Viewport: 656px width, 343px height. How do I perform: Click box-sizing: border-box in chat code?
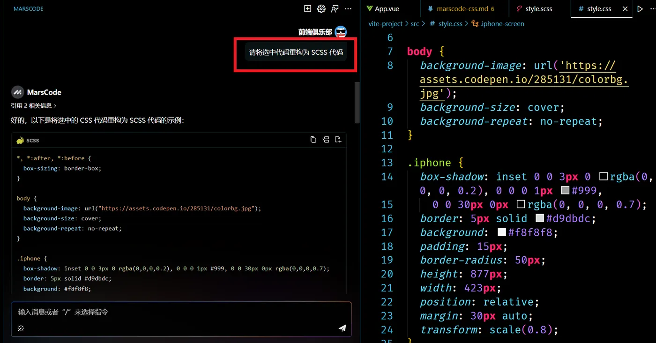point(62,168)
